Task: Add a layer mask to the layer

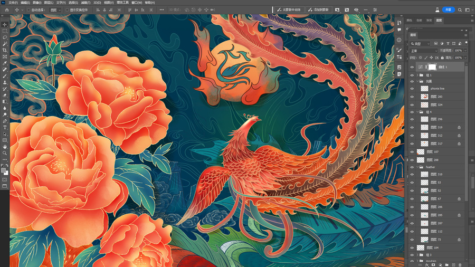Action: pyautogui.click(x=433, y=265)
